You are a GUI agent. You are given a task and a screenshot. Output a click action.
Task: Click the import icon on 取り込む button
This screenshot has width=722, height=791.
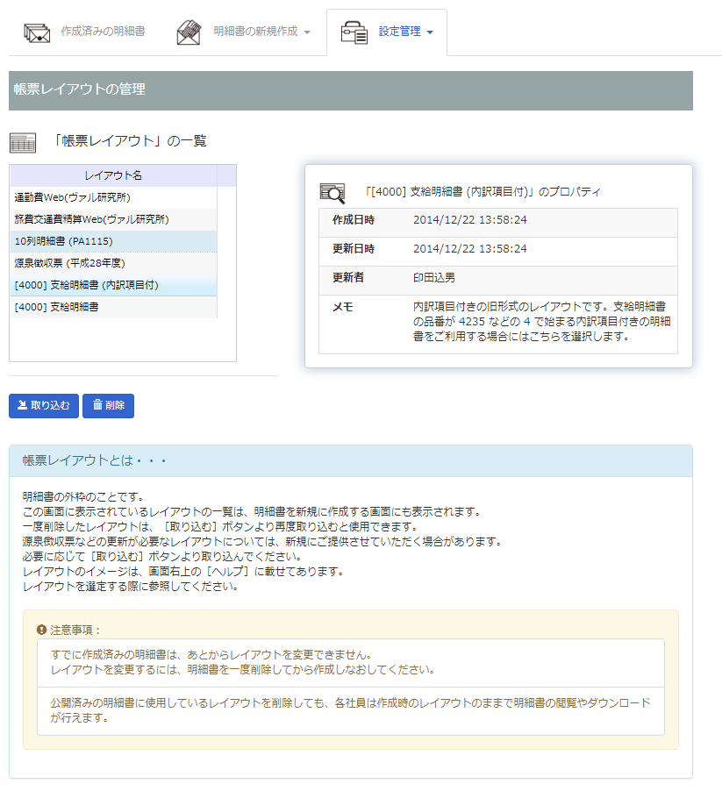pyautogui.click(x=22, y=406)
